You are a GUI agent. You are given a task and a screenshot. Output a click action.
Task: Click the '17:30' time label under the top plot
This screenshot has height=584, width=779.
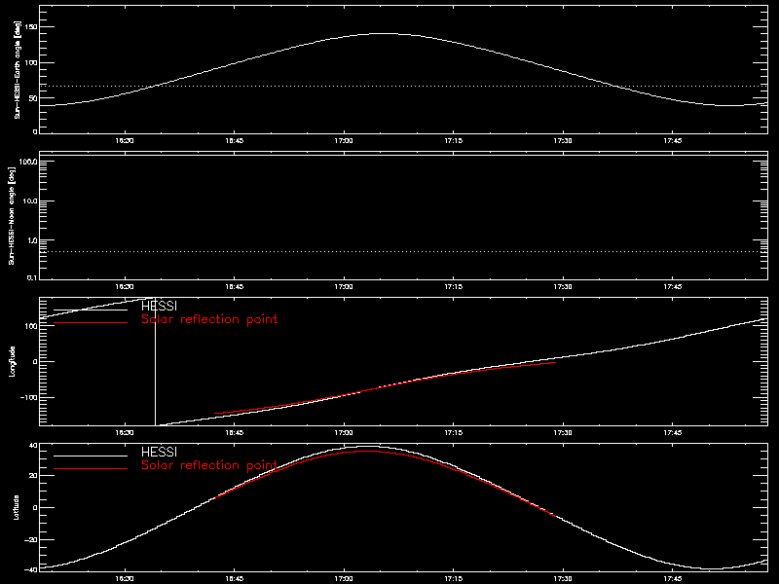563,141
